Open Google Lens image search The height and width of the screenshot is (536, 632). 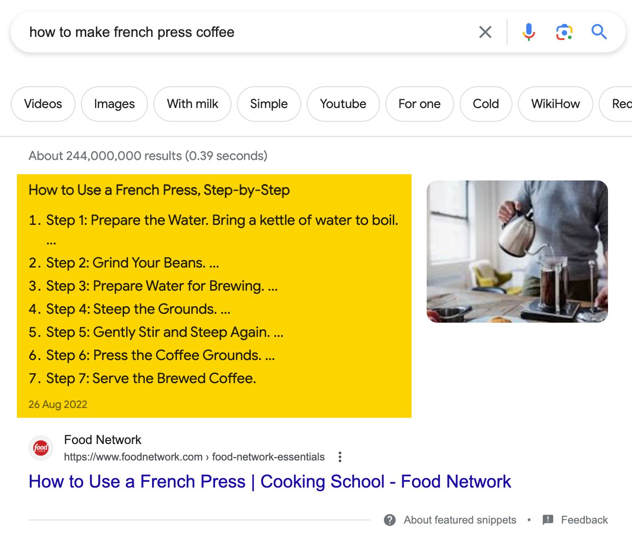563,32
